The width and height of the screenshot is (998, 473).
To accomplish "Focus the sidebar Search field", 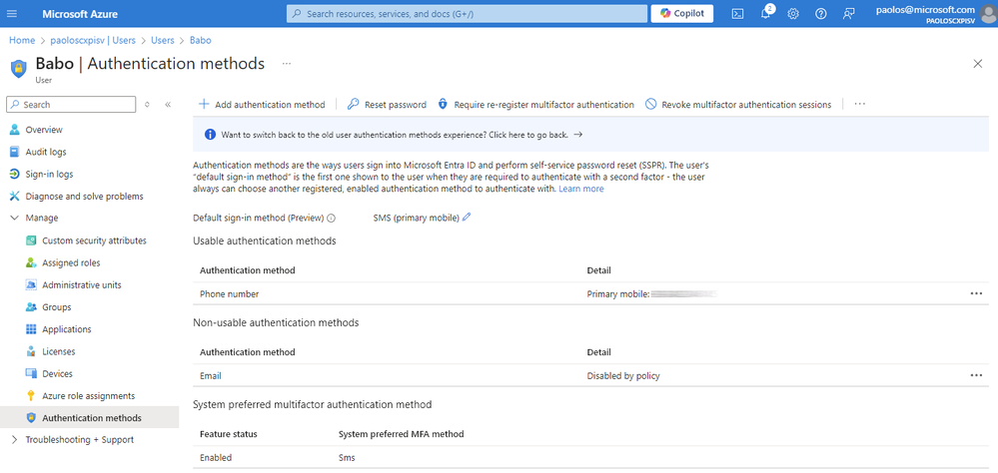I will [71, 104].
